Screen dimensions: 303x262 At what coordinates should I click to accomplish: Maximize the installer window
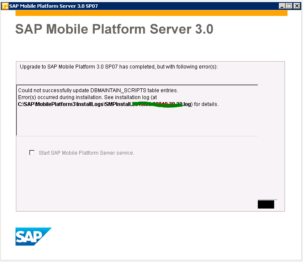tap(289, 6)
